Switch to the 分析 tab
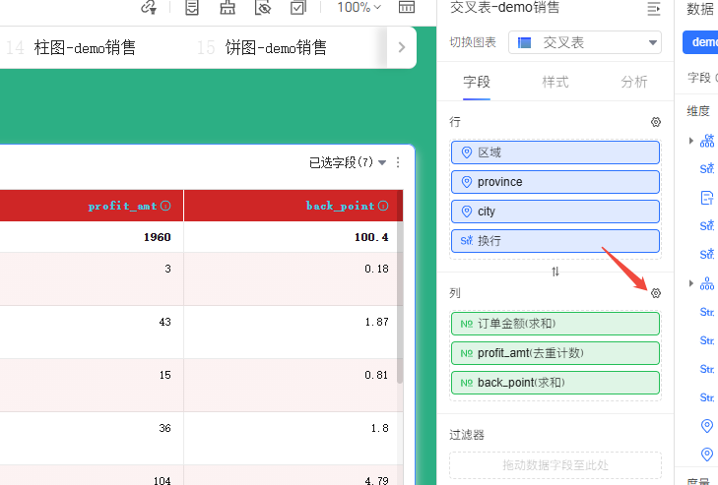718x485 pixels. pyautogui.click(x=634, y=82)
